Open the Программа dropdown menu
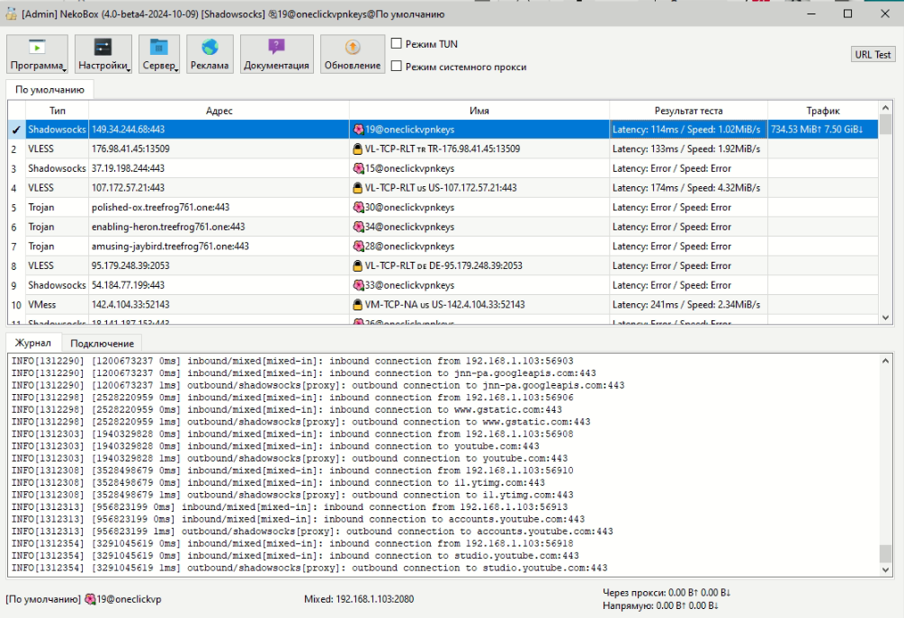This screenshot has height=618, width=904. [x=37, y=55]
